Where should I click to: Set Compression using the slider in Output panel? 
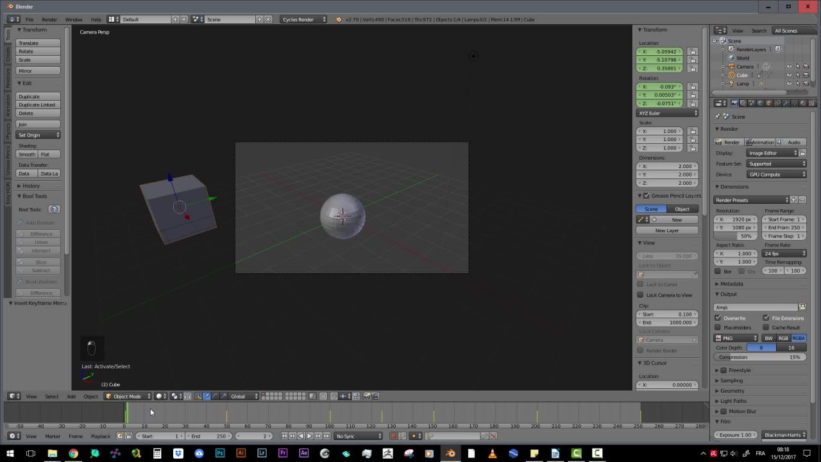pyautogui.click(x=759, y=357)
